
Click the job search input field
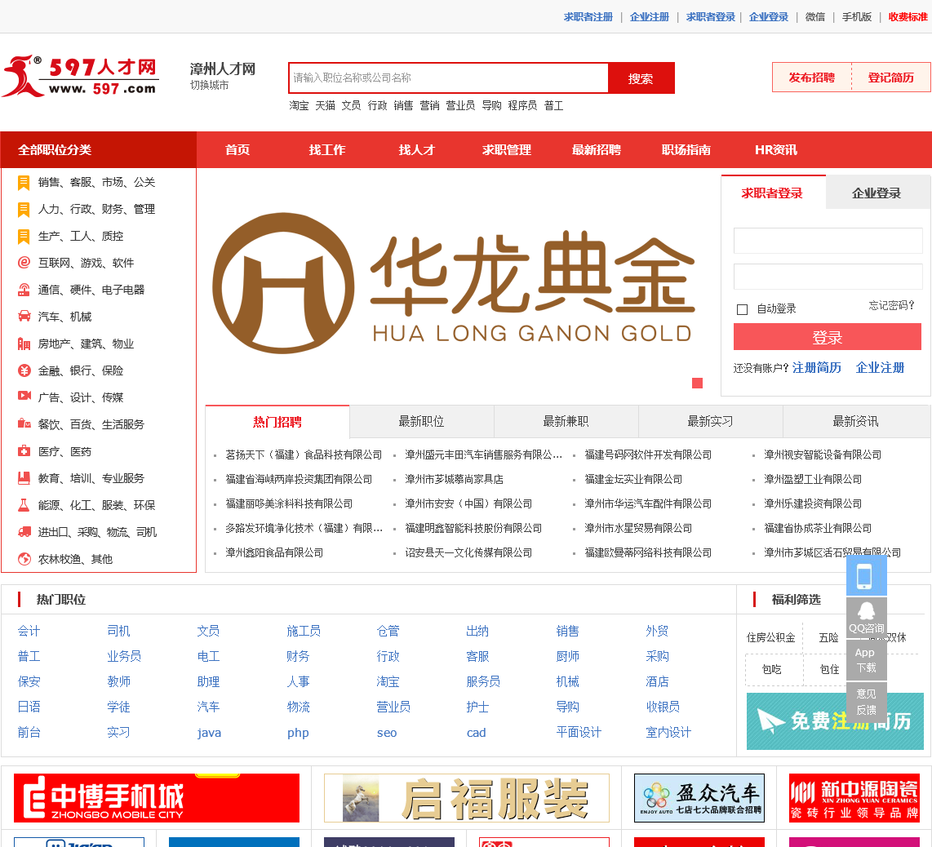[449, 78]
